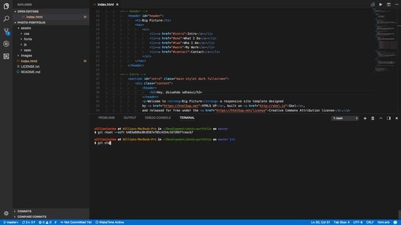Click the lightning bolt status icon
Screen dimensions: 401x225
[56, 222]
